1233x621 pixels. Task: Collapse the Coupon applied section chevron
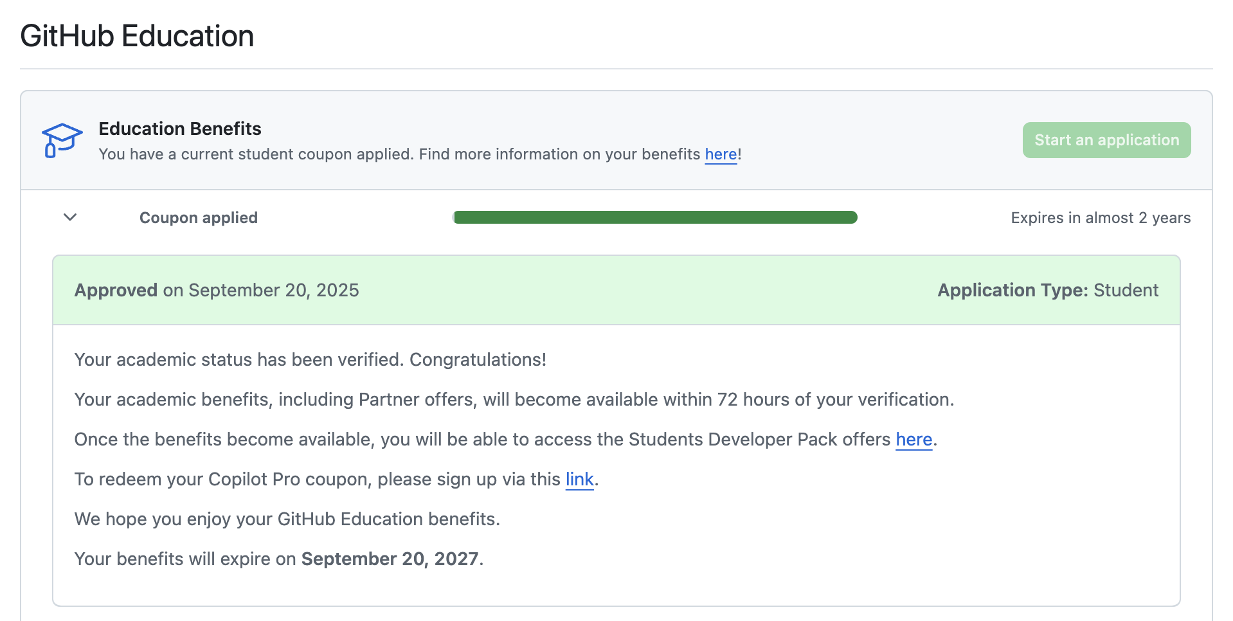pos(70,217)
